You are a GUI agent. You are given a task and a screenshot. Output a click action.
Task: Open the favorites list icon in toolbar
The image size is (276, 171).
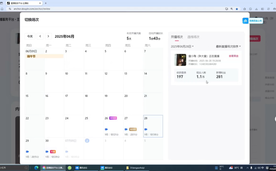[x=245, y=9]
